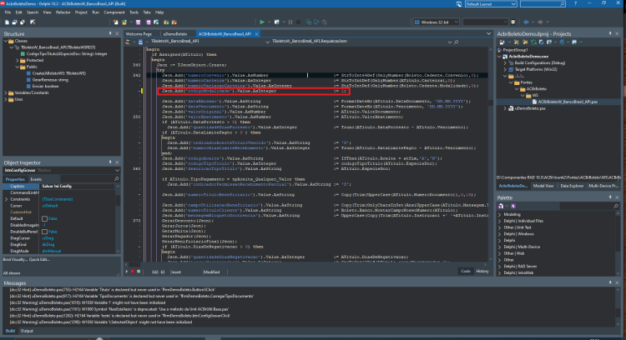Click the purple Save file toolbar icon
This screenshot has width=626, height=340.
point(138,22)
